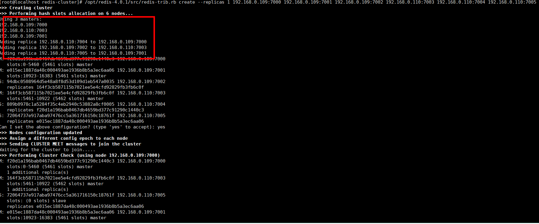Viewport: 539px width, 224px height.
Task: Click 'Performing Cluster Check (using node 192.168.0.109:7000)' line
Action: coord(85,155)
